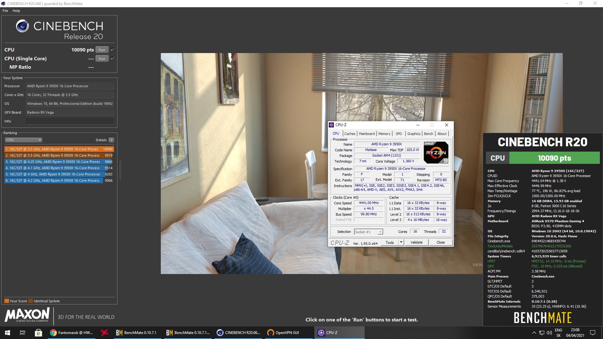The width and height of the screenshot is (603, 339).
Task: Click the Tools button in CPU-Z
Action: 390,242
